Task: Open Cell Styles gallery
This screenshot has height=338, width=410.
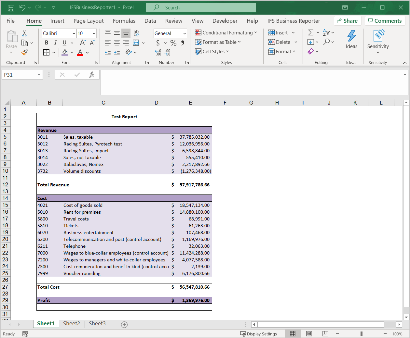Action: click(x=212, y=51)
